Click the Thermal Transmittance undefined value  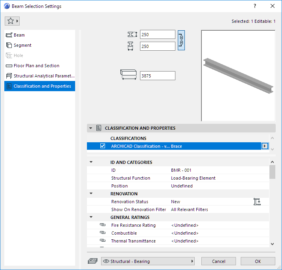[185, 241]
